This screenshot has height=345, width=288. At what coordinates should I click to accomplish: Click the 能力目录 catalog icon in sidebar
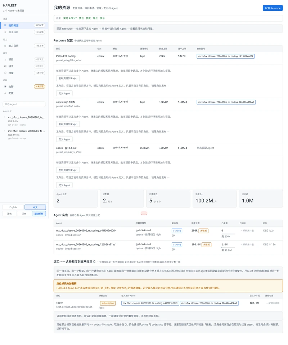pos(5,46)
